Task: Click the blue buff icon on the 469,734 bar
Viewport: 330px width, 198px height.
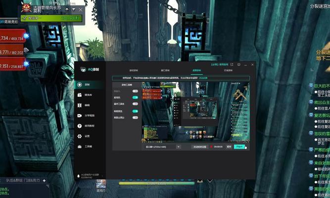Action: coord(27,36)
